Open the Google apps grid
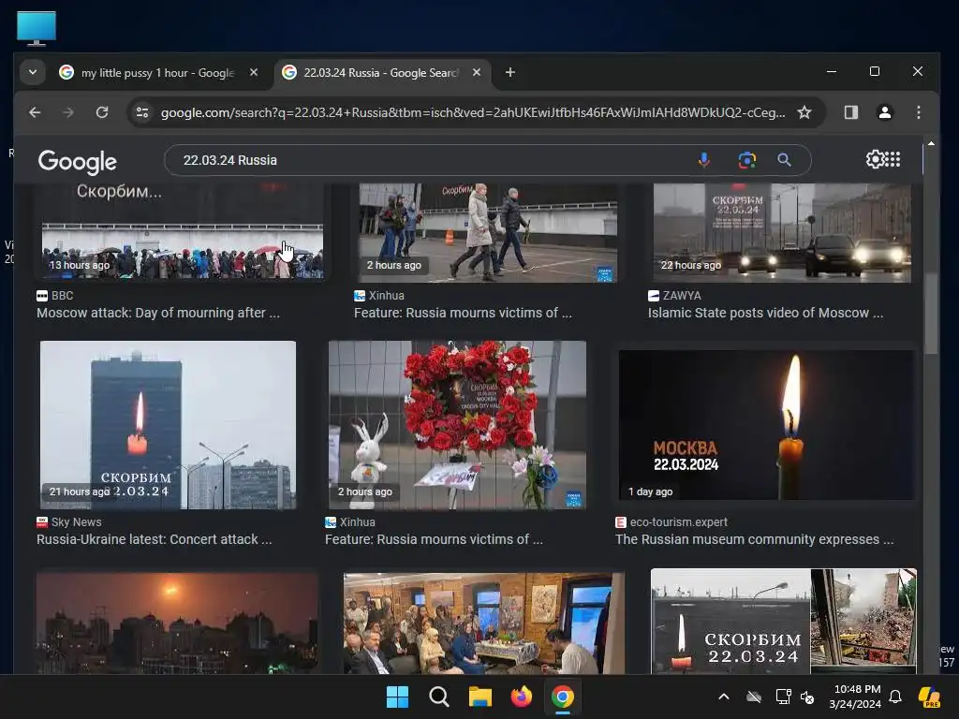The height and width of the screenshot is (719, 959). point(893,159)
